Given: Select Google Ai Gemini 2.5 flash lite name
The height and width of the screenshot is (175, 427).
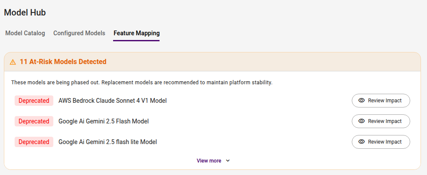Looking at the screenshot, I should click(108, 142).
